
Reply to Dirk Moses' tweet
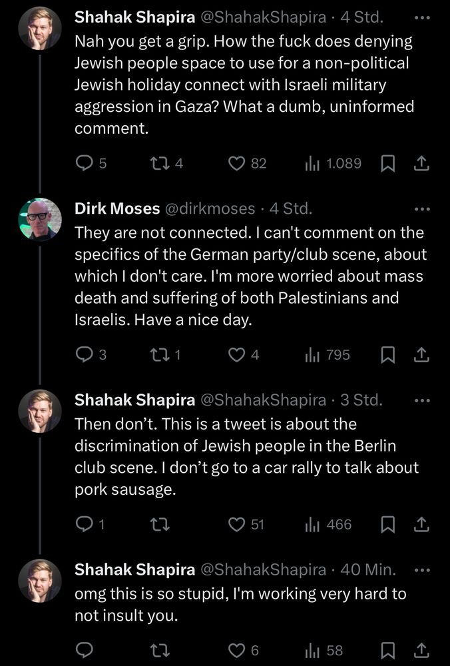(x=84, y=356)
